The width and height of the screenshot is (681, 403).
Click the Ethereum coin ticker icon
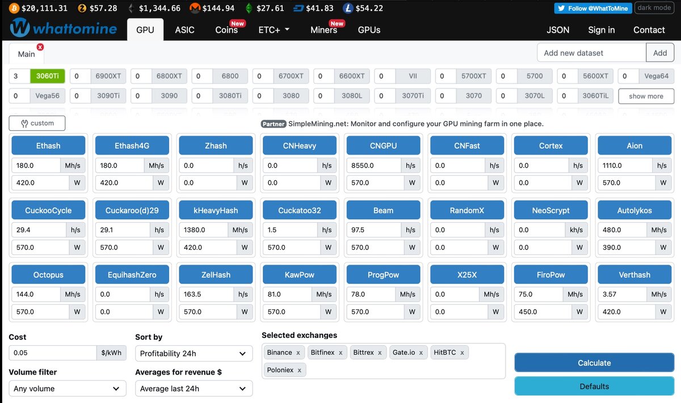tap(131, 8)
